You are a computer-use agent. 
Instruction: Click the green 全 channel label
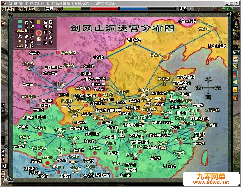6,147
